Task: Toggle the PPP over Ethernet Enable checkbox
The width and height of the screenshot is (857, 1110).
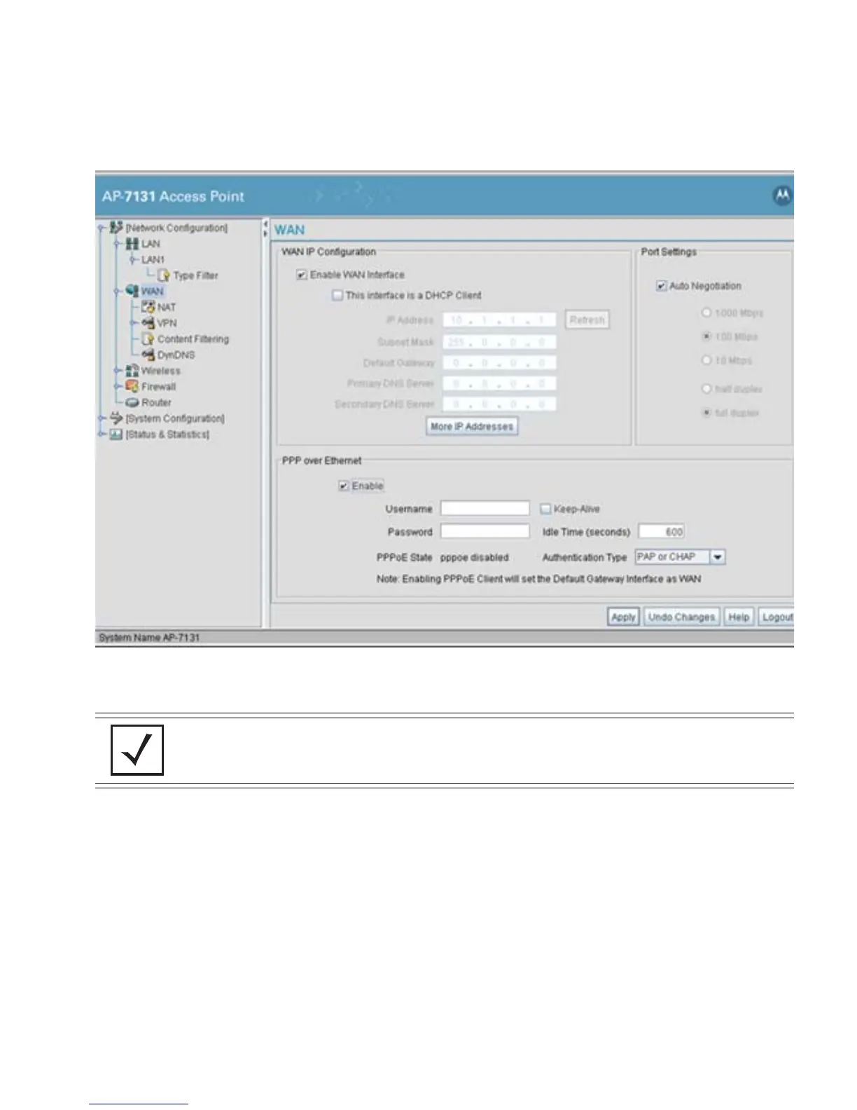Action: pos(344,486)
